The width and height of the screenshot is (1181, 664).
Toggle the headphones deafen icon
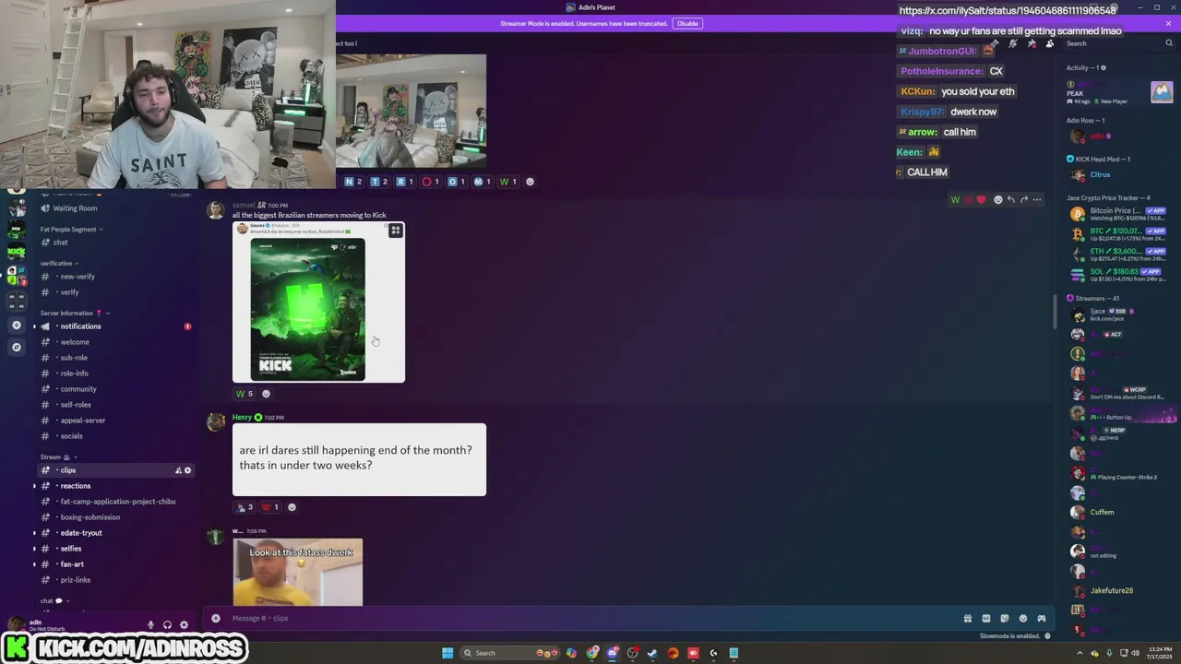coord(167,624)
